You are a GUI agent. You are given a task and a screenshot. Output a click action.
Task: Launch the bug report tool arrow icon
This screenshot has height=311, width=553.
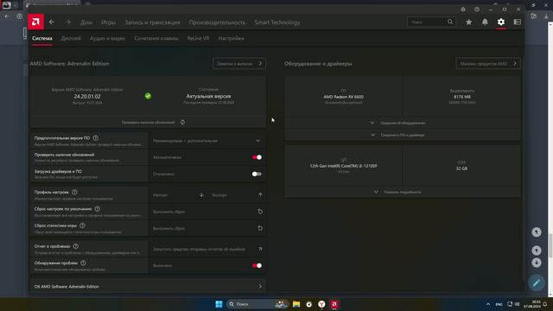tap(260, 249)
